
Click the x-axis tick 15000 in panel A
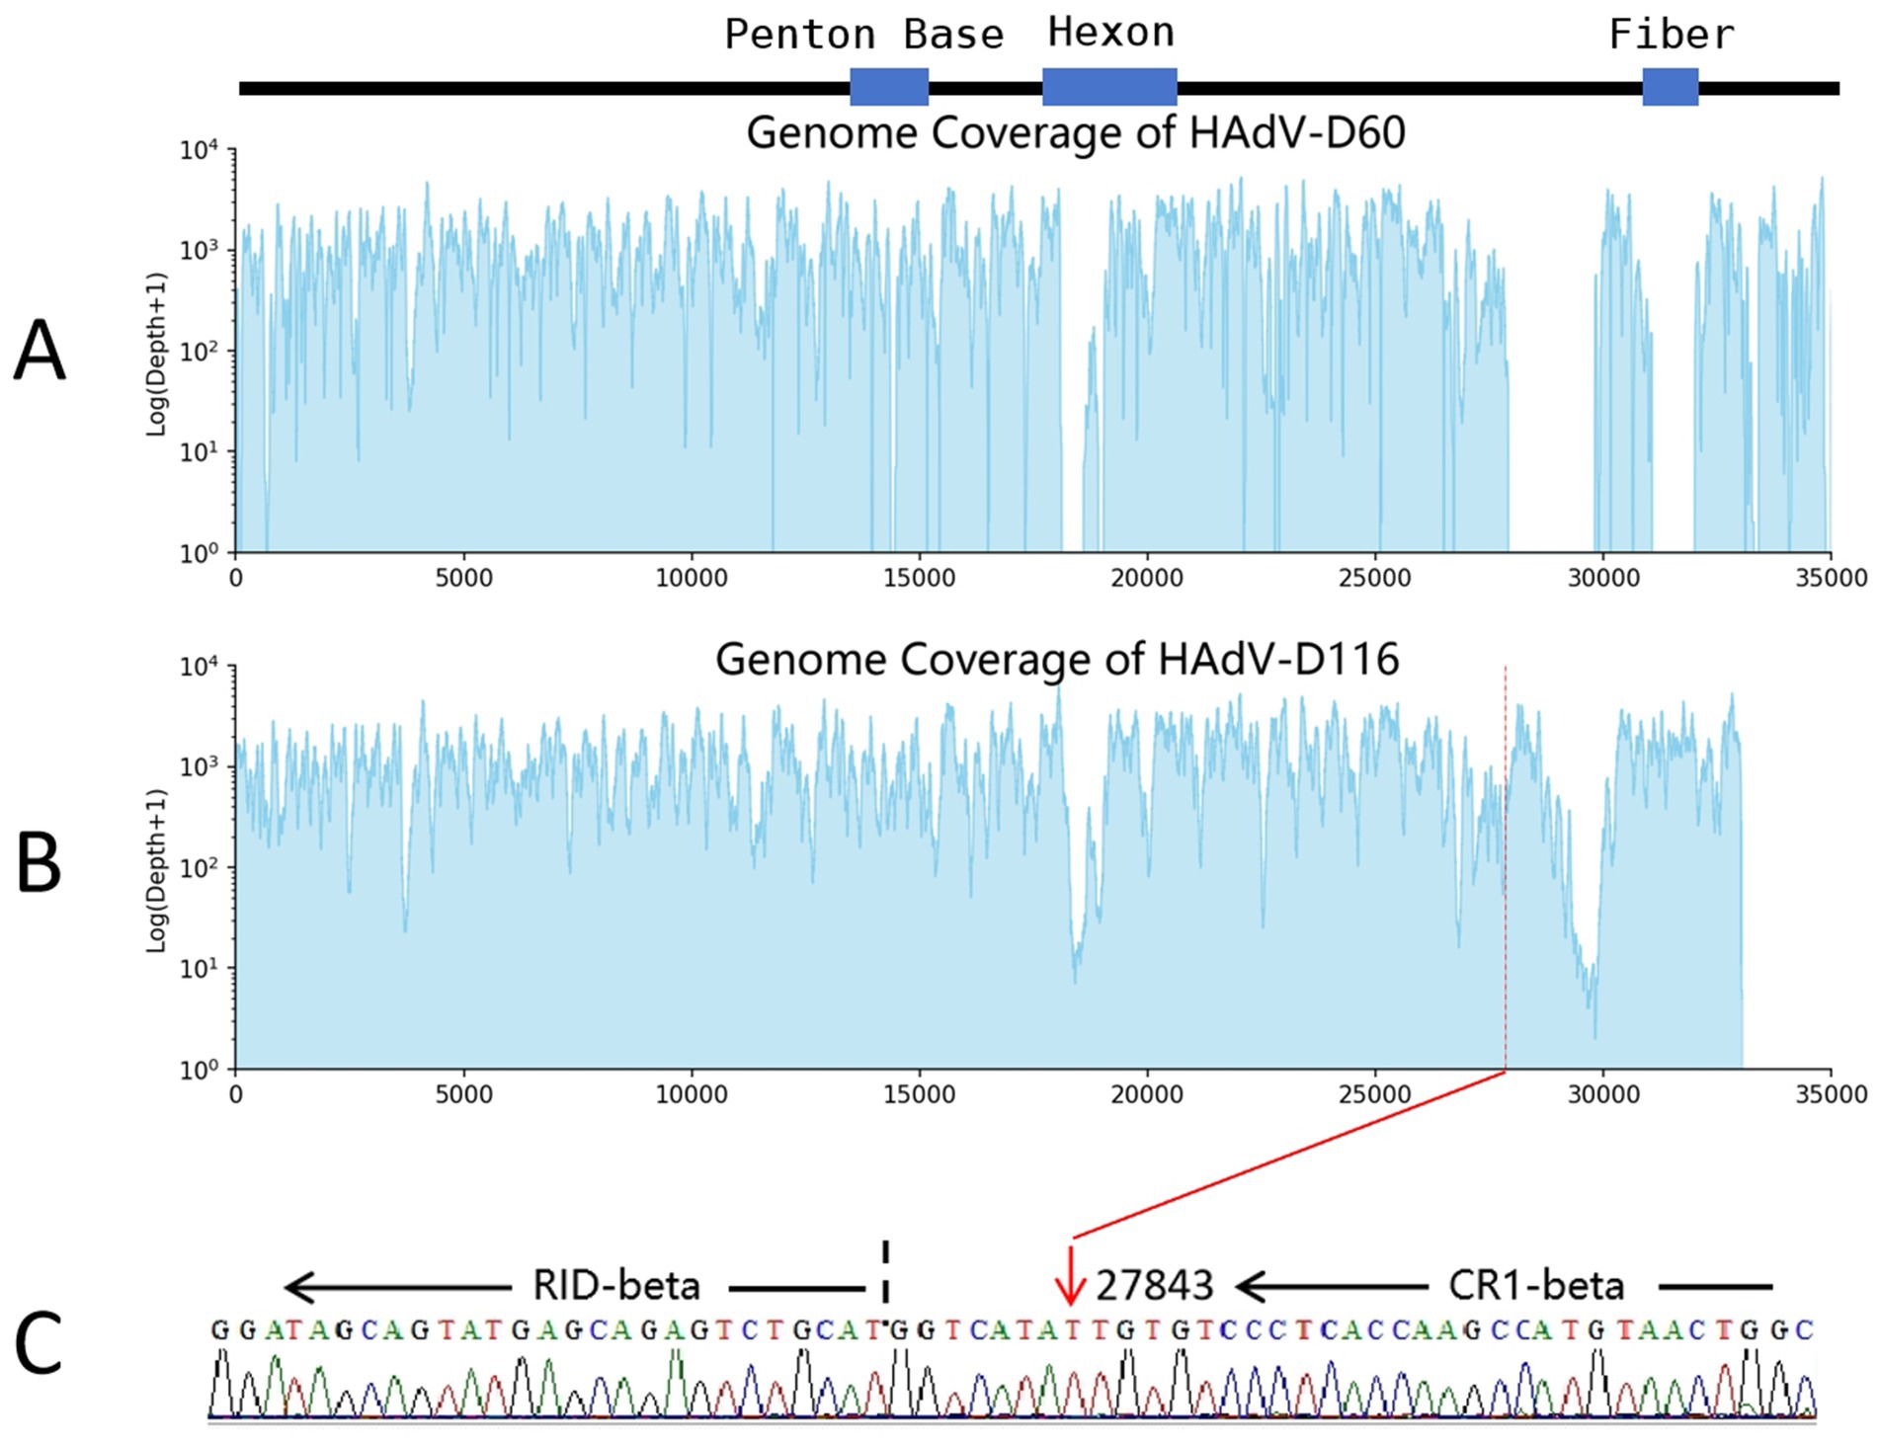(919, 578)
